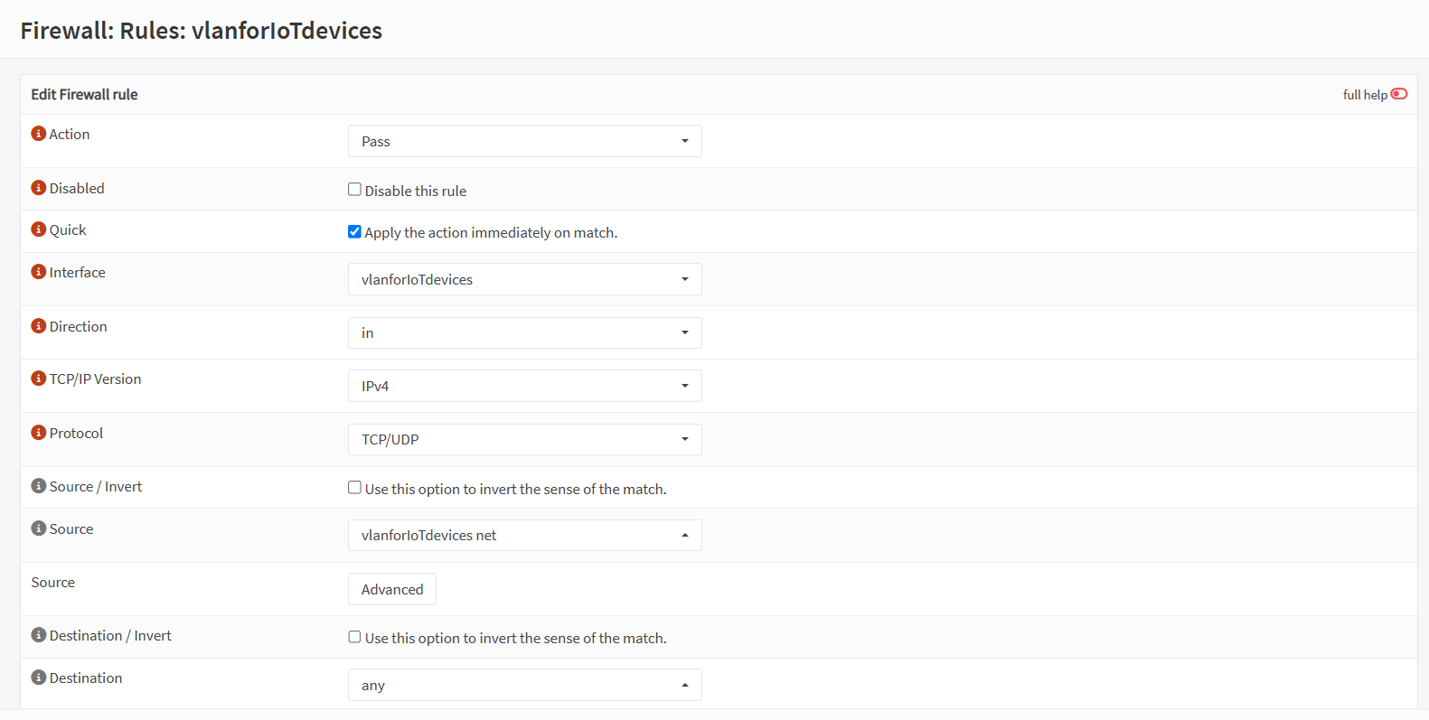Click the info icon beside Disabled
Image resolution: width=1429 pixels, height=720 pixels.
click(38, 188)
